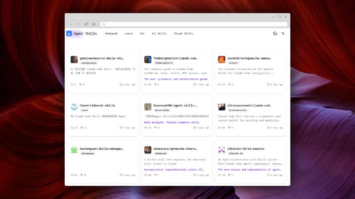Click fork icon on geekjourneyx card
Screen dimensions: 355x199
[80, 84]
